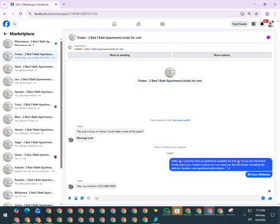The image size is (280, 224).
Task: Click More options button
Action: point(222,55)
